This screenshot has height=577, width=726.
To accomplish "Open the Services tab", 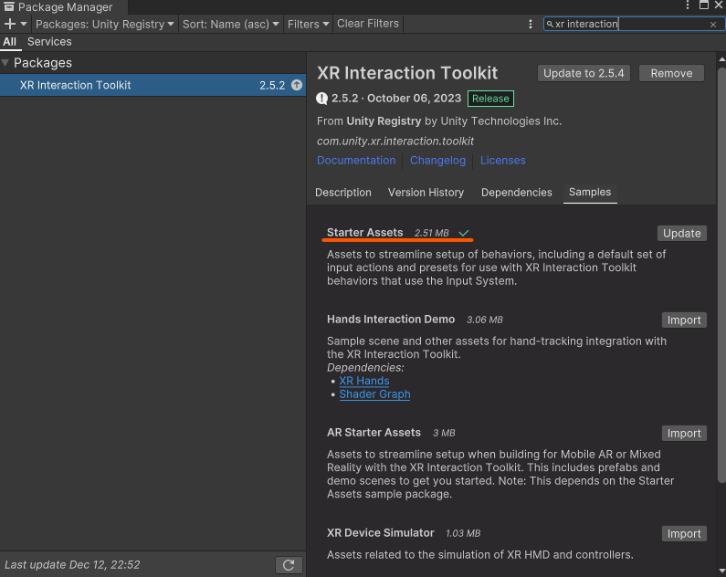I will (x=49, y=42).
